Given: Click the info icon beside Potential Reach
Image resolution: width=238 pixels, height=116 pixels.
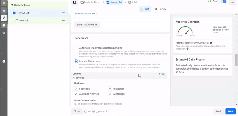Looking at the screenshot, I should click(x=211, y=43).
